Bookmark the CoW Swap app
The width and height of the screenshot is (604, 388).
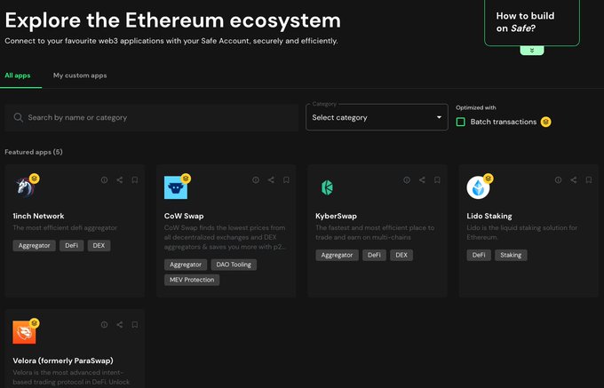pos(286,179)
